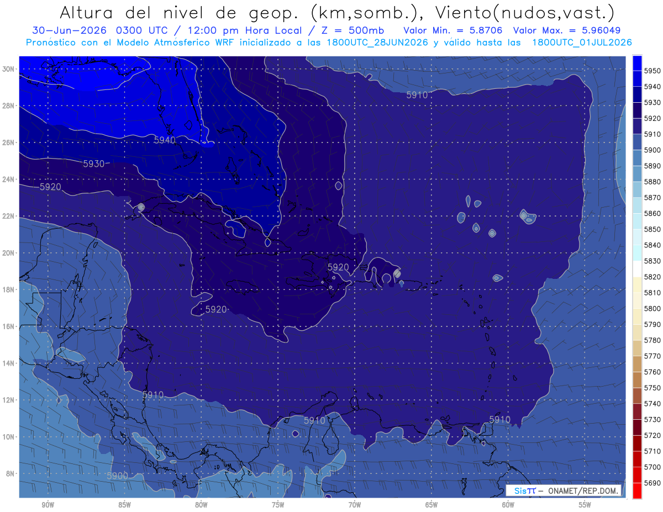Click the ONAMET/REP.DOM. logo box

point(563,491)
